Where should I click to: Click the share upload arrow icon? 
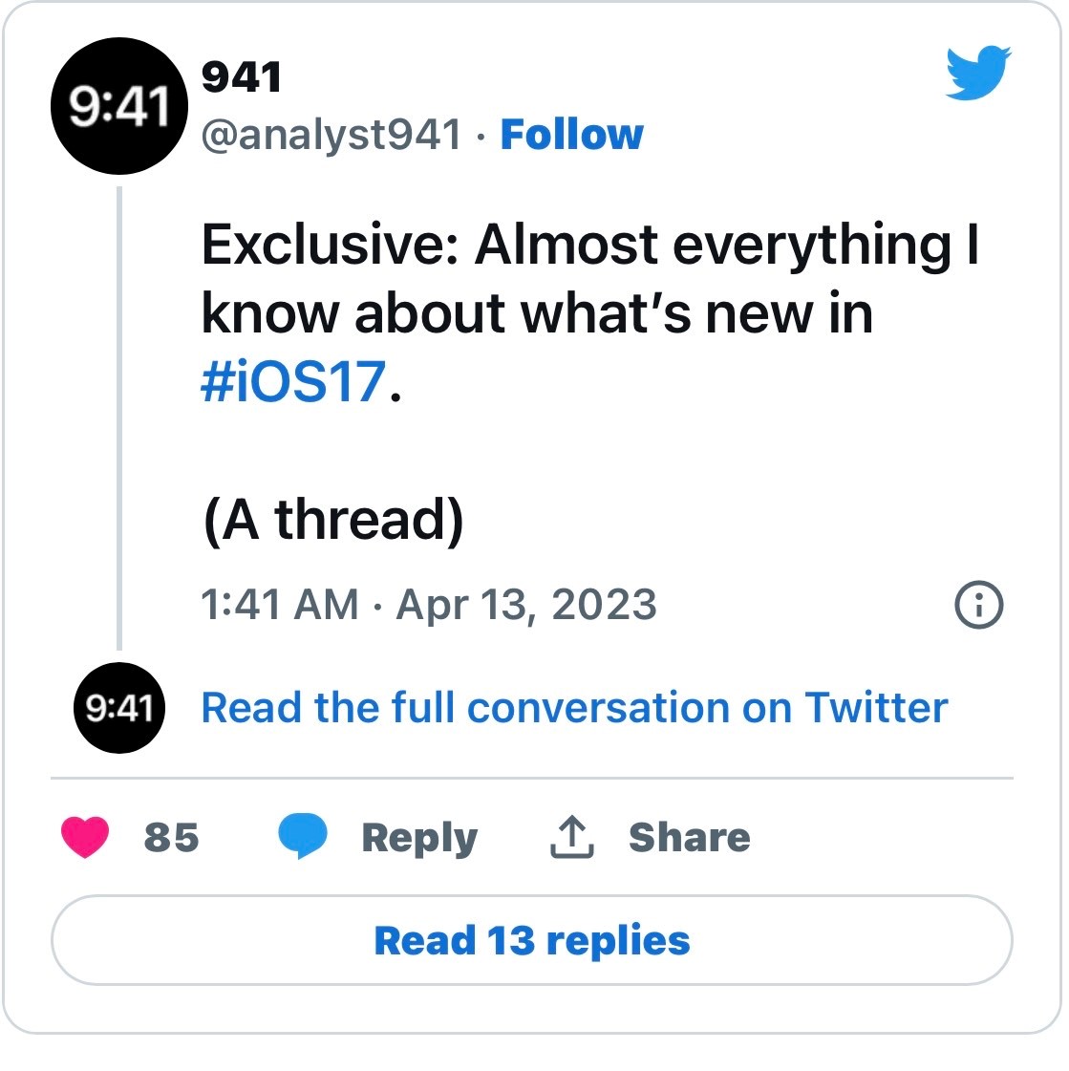(572, 837)
